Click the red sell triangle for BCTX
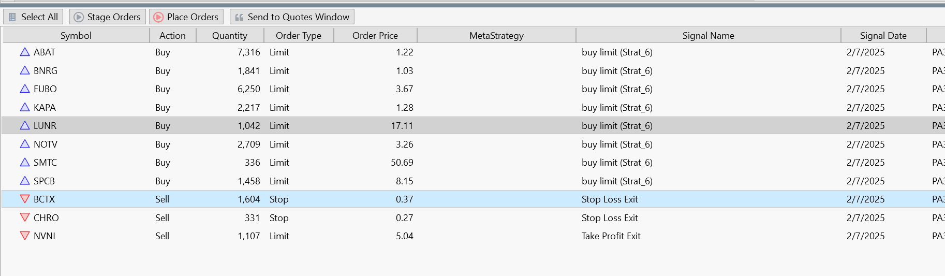Screen dimensions: 945x276 click(x=25, y=199)
